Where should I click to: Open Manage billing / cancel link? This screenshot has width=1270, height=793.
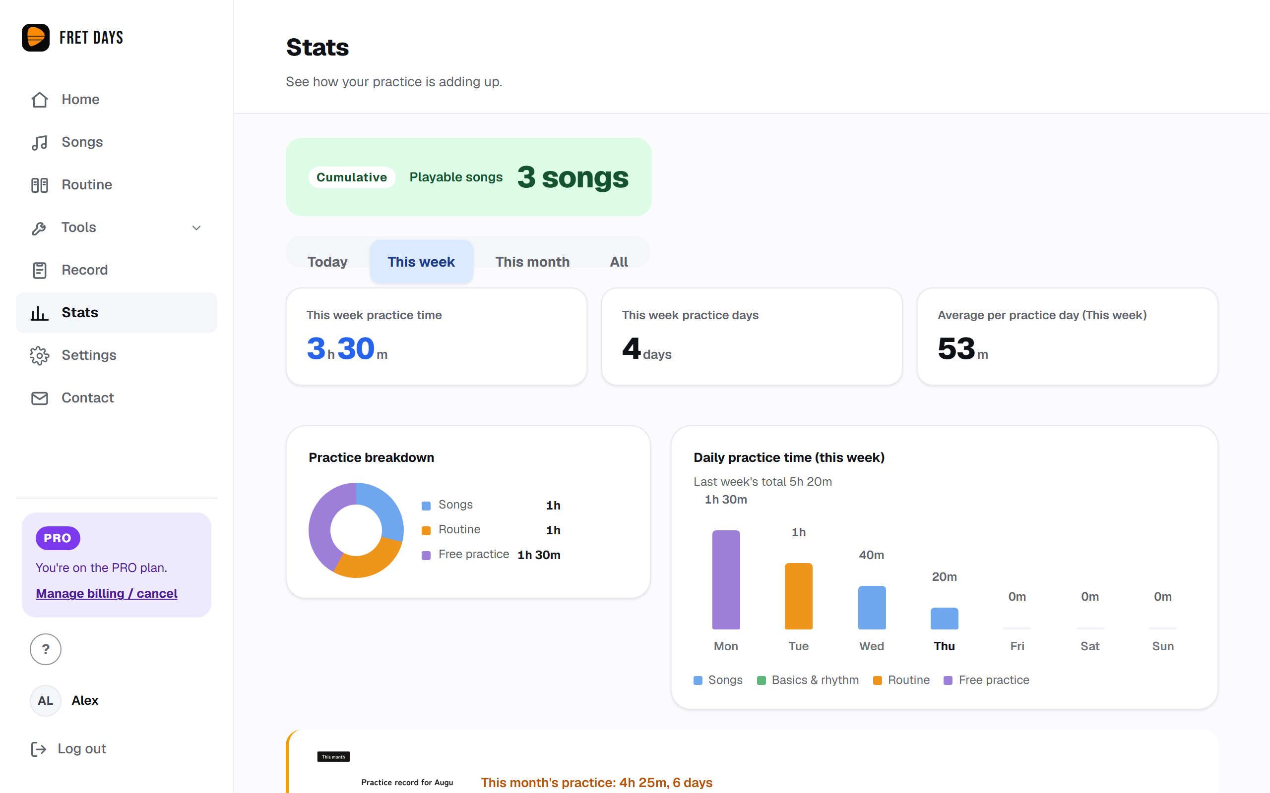107,593
